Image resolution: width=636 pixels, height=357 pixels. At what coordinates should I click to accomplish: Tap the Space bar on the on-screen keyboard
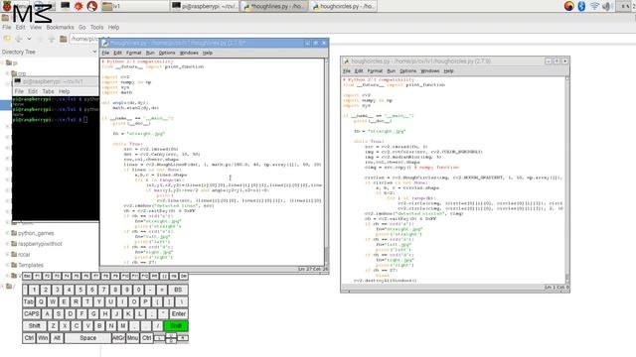coord(87,338)
